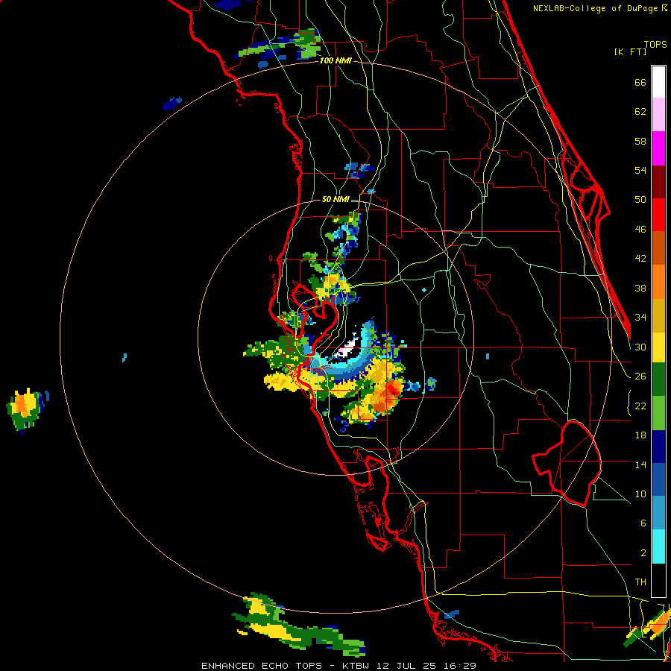Click the 22 value on the scale
671x671 pixels.
[640, 406]
